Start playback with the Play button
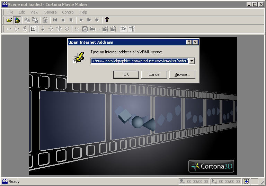266x186 pixels. tap(81, 20)
